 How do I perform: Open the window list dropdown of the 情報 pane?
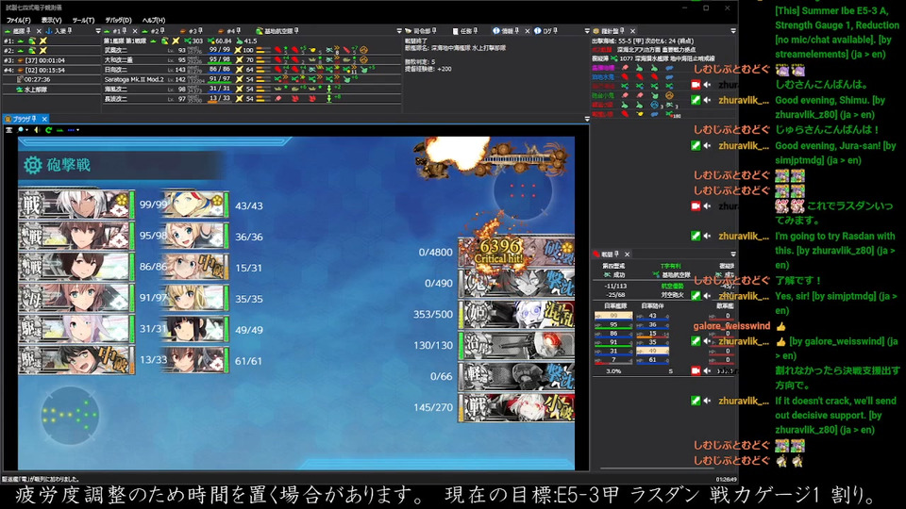point(587,31)
